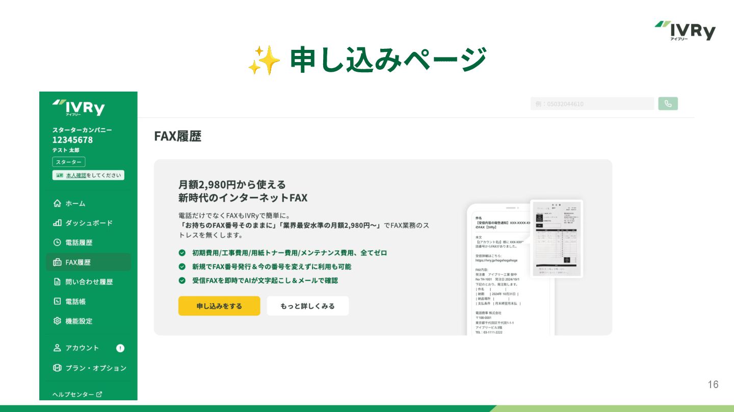Screen dimensions: 734x412
Task: Click the IVRy logo on the slide corner
Action: [685, 31]
